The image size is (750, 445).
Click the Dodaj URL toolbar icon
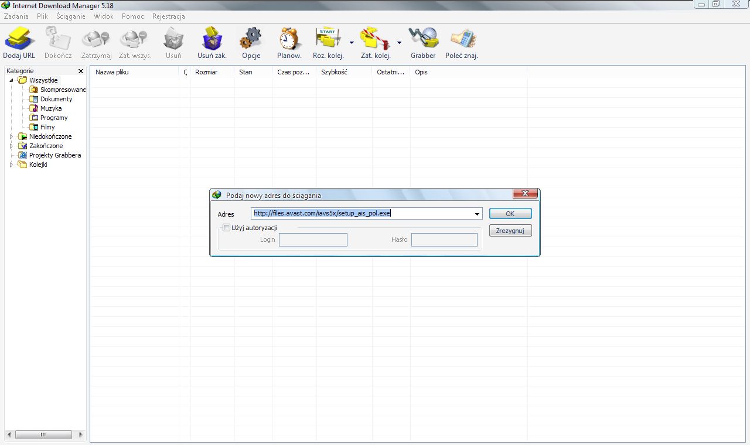[x=19, y=39]
